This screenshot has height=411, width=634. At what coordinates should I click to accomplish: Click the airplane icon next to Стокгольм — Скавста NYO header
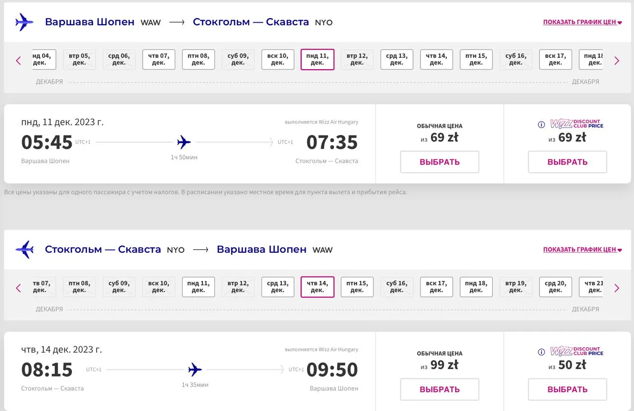pyautogui.click(x=24, y=250)
